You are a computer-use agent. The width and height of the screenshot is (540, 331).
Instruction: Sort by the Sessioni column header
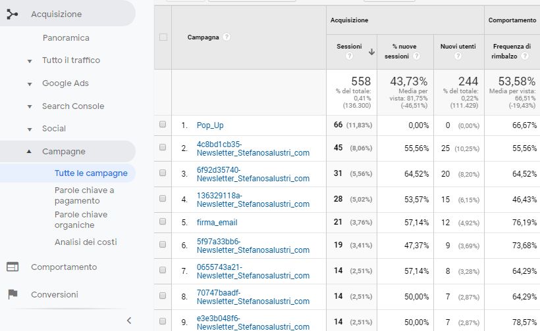[x=349, y=47]
